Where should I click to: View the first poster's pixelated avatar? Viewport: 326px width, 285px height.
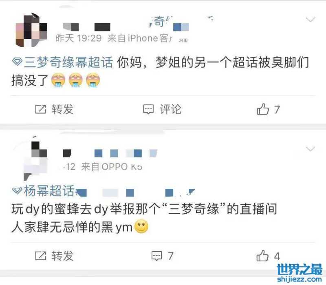coord(32,30)
